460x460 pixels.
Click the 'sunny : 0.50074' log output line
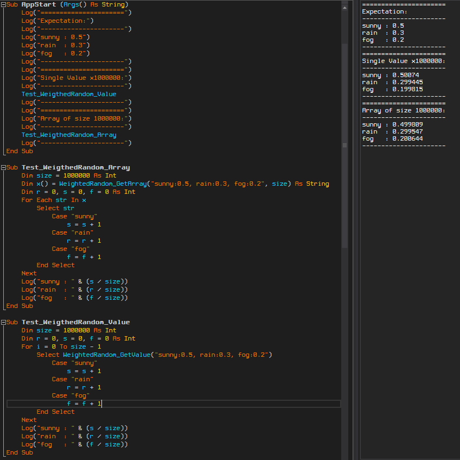pos(391,75)
